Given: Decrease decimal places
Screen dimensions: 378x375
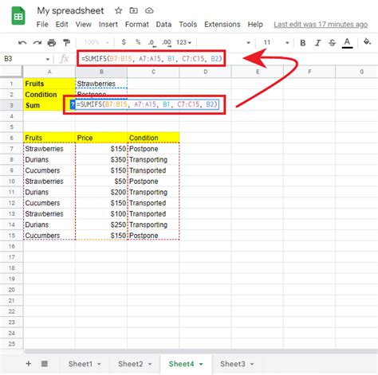Looking at the screenshot, I should pos(152,43).
